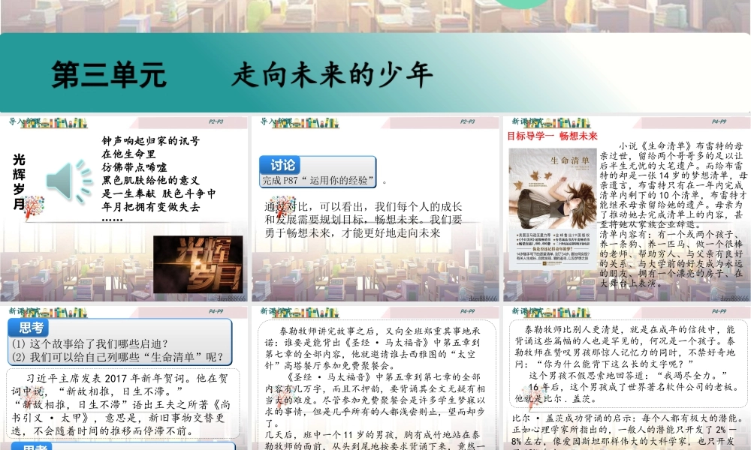
Task: Click the P4-P9 page label on the 生命清单 slide
Action: (x=718, y=121)
